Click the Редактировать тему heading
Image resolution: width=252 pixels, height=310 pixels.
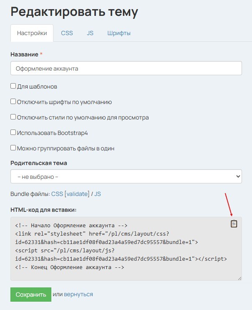pyautogui.click(x=74, y=11)
